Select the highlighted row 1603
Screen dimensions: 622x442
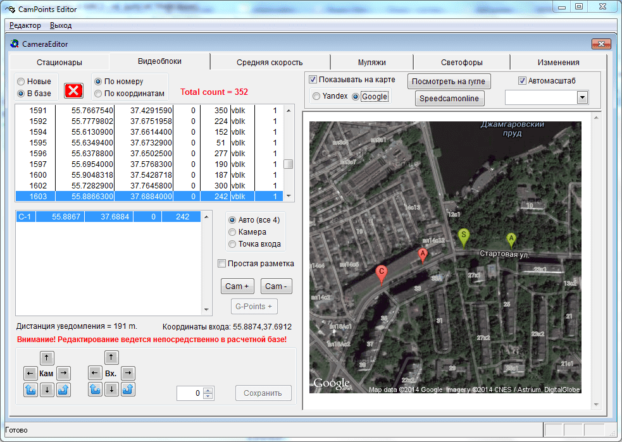(149, 196)
